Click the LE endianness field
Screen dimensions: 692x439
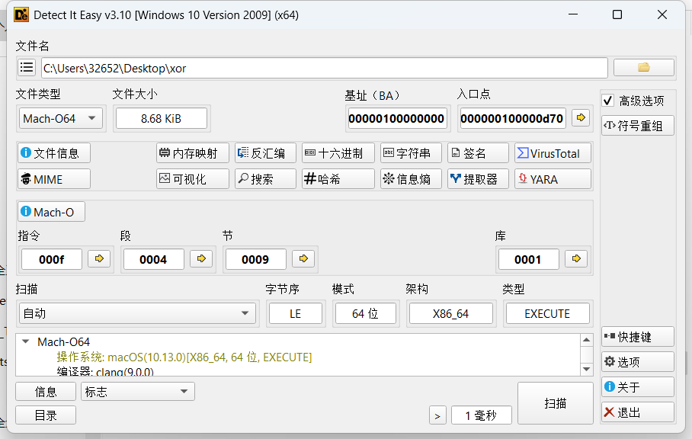(295, 313)
